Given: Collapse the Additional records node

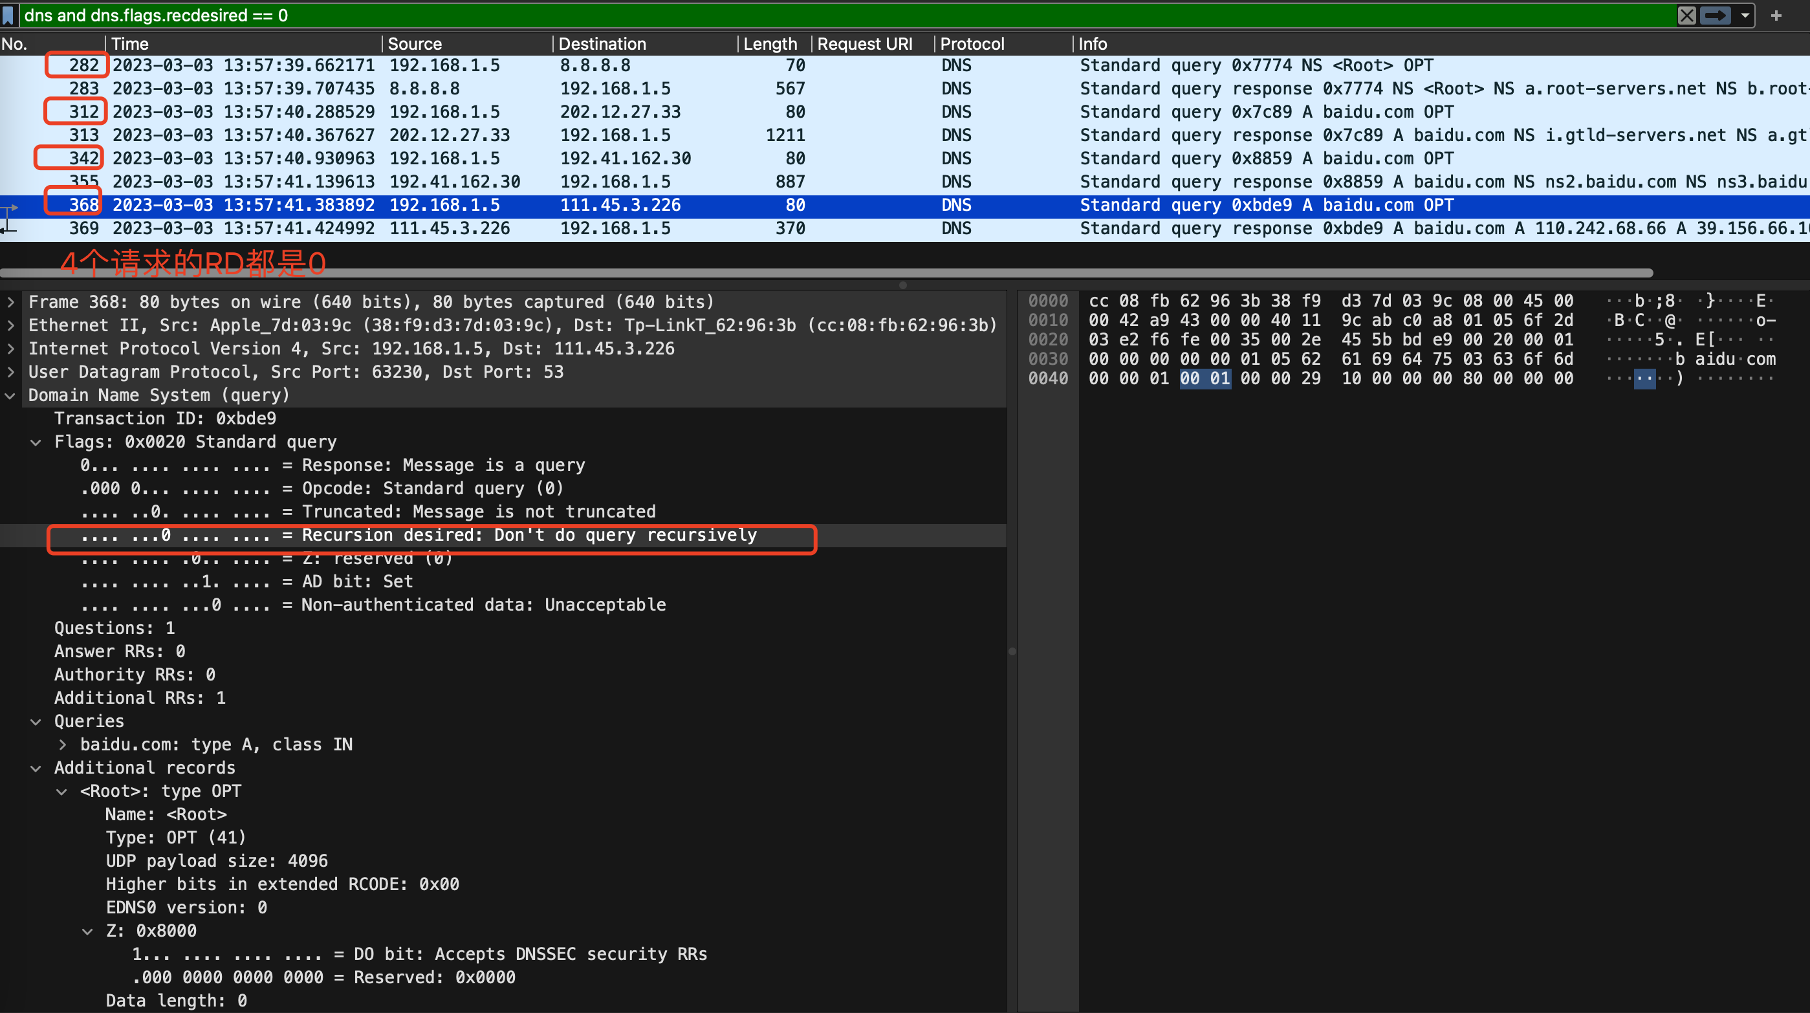Looking at the screenshot, I should (36, 768).
